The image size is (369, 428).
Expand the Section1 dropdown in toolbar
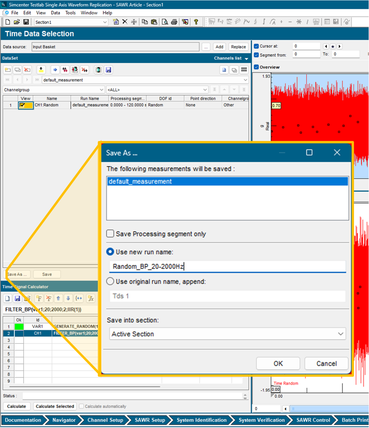pos(105,22)
